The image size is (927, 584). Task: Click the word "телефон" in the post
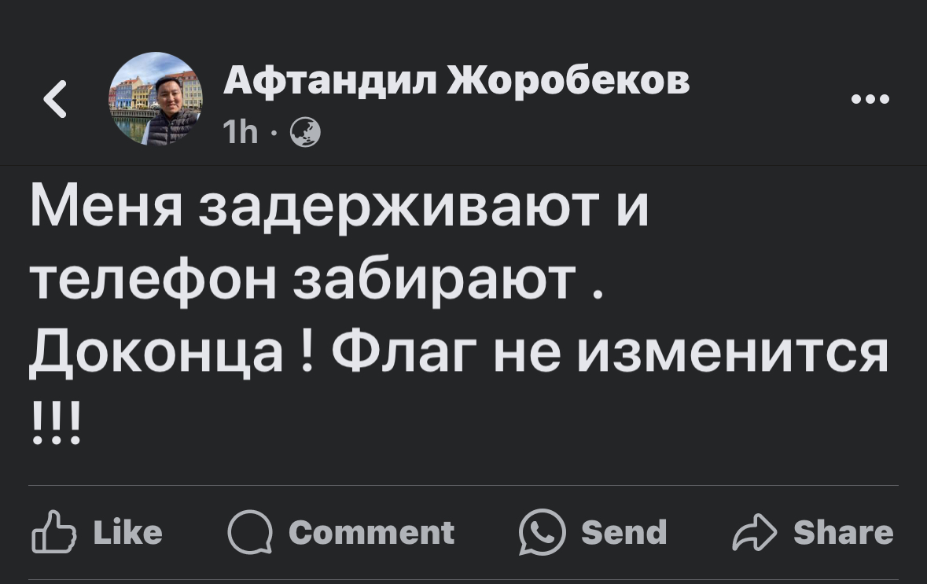[153, 281]
